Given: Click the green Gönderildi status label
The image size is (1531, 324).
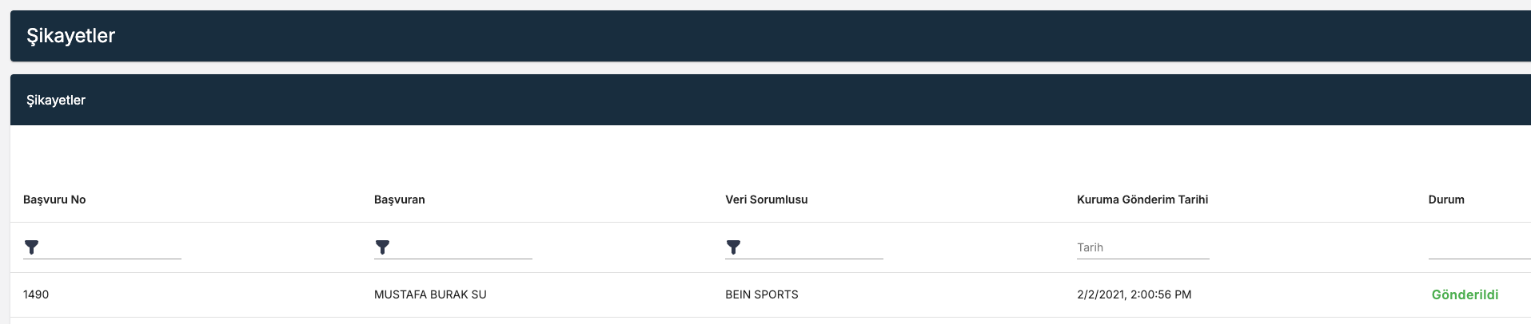Looking at the screenshot, I should coord(1465,294).
